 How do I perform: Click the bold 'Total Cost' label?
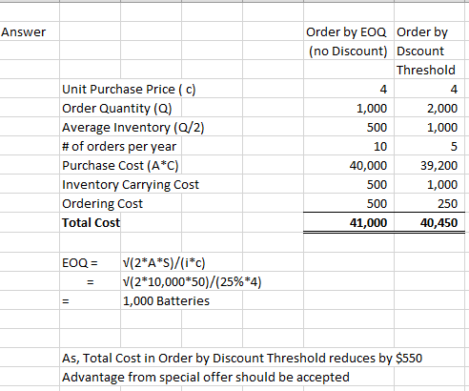click(92, 223)
